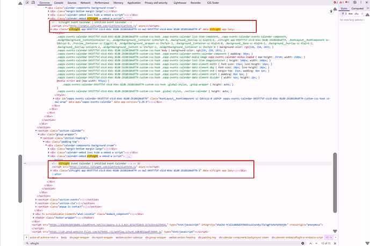This screenshot has height=246, width=370.
Task: Open the first static.elfsight.com platform.js link
Action: tap(103, 26)
